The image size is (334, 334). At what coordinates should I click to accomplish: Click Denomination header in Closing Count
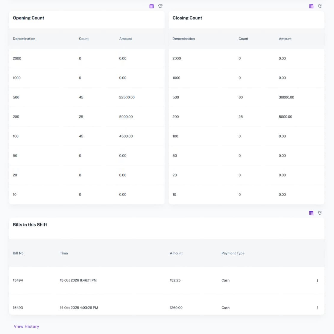pyautogui.click(x=184, y=39)
